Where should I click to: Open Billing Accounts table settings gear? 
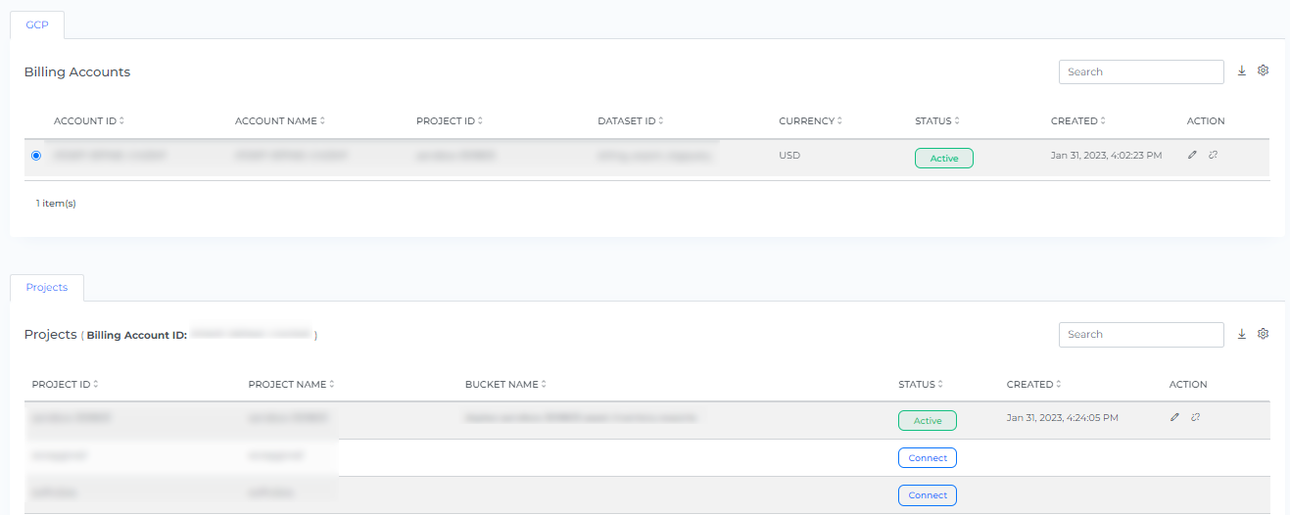tap(1263, 71)
